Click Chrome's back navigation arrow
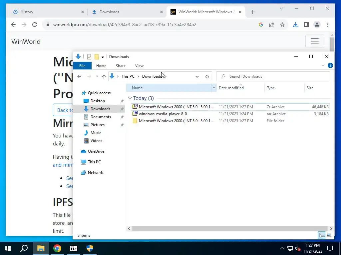 13,25
